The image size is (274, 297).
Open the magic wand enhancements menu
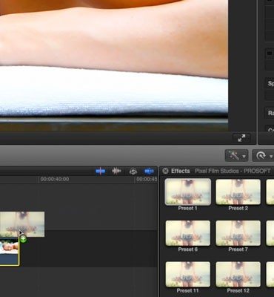tap(236, 156)
